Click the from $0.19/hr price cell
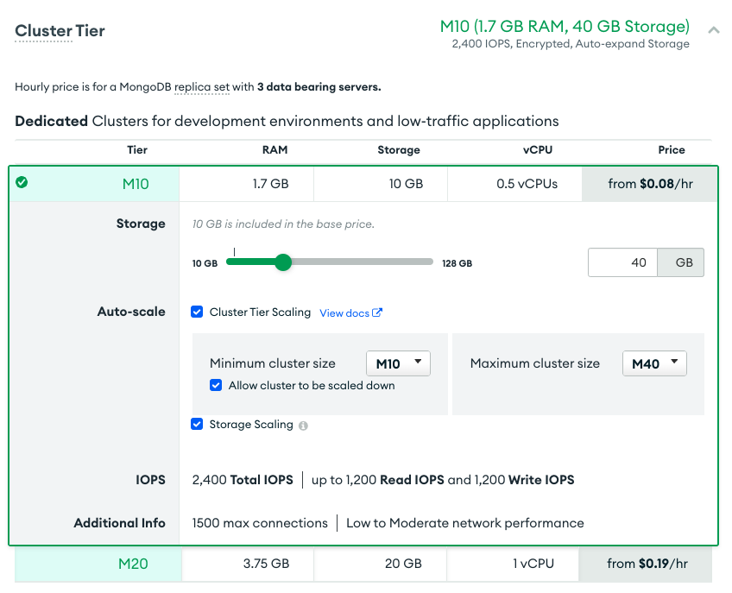Viewport: 732px width, 593px height. click(x=648, y=564)
